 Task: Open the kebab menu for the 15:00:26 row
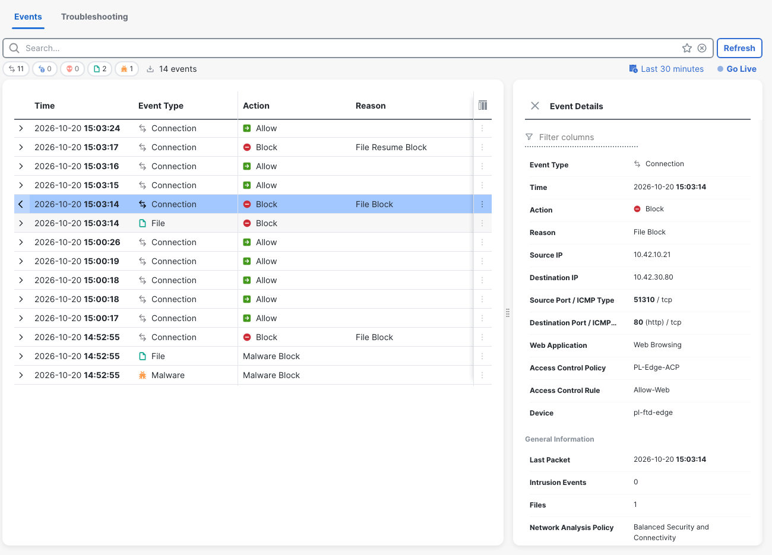click(x=482, y=242)
